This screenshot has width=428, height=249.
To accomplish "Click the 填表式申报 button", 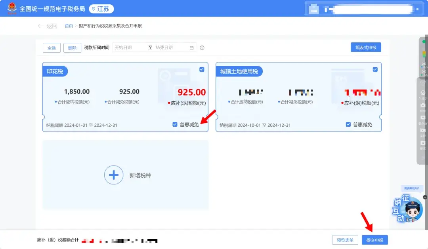I will click(x=365, y=47).
